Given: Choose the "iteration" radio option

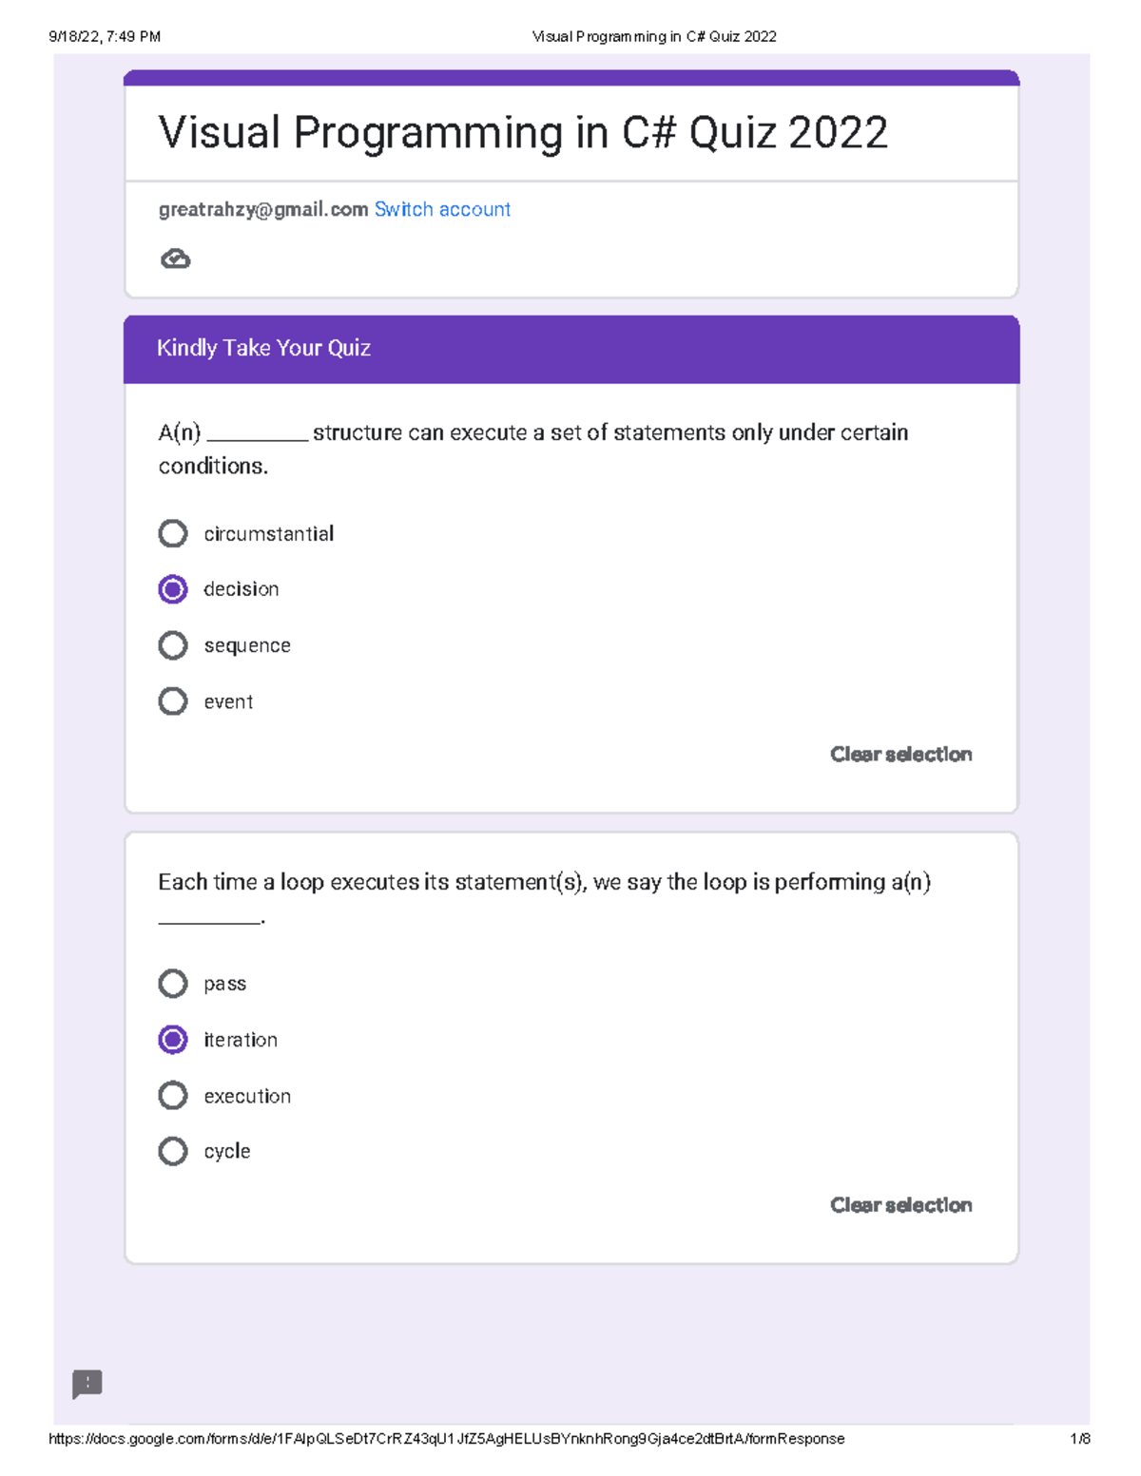Looking at the screenshot, I should tap(173, 1040).
